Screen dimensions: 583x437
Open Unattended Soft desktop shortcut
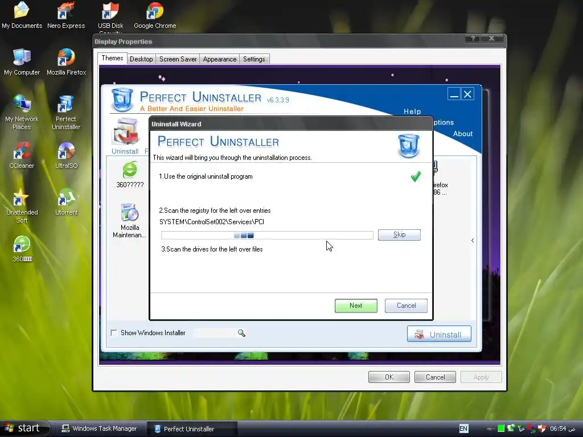[x=22, y=205]
